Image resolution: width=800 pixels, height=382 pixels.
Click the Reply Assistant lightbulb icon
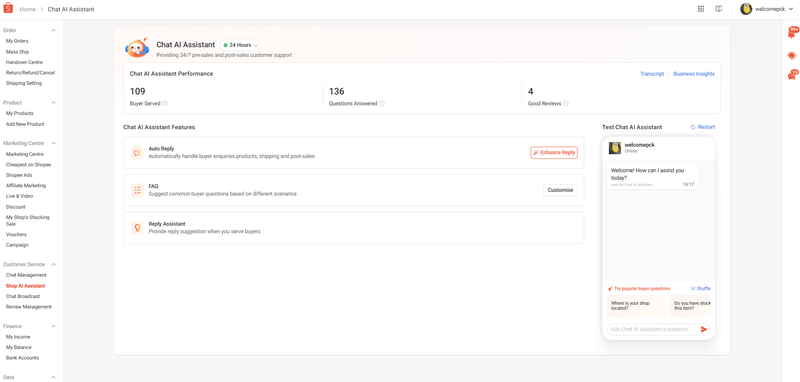pyautogui.click(x=137, y=228)
